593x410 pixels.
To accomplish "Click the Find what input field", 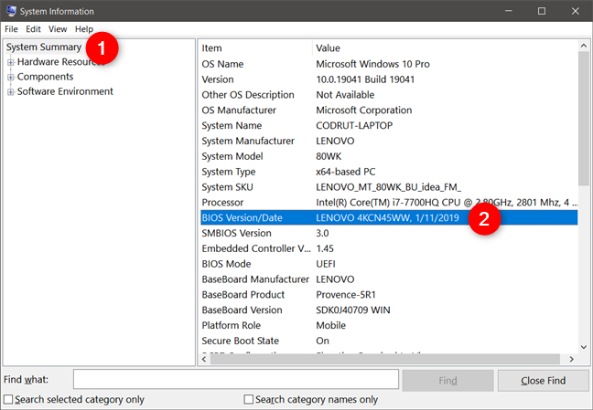I will (x=236, y=380).
